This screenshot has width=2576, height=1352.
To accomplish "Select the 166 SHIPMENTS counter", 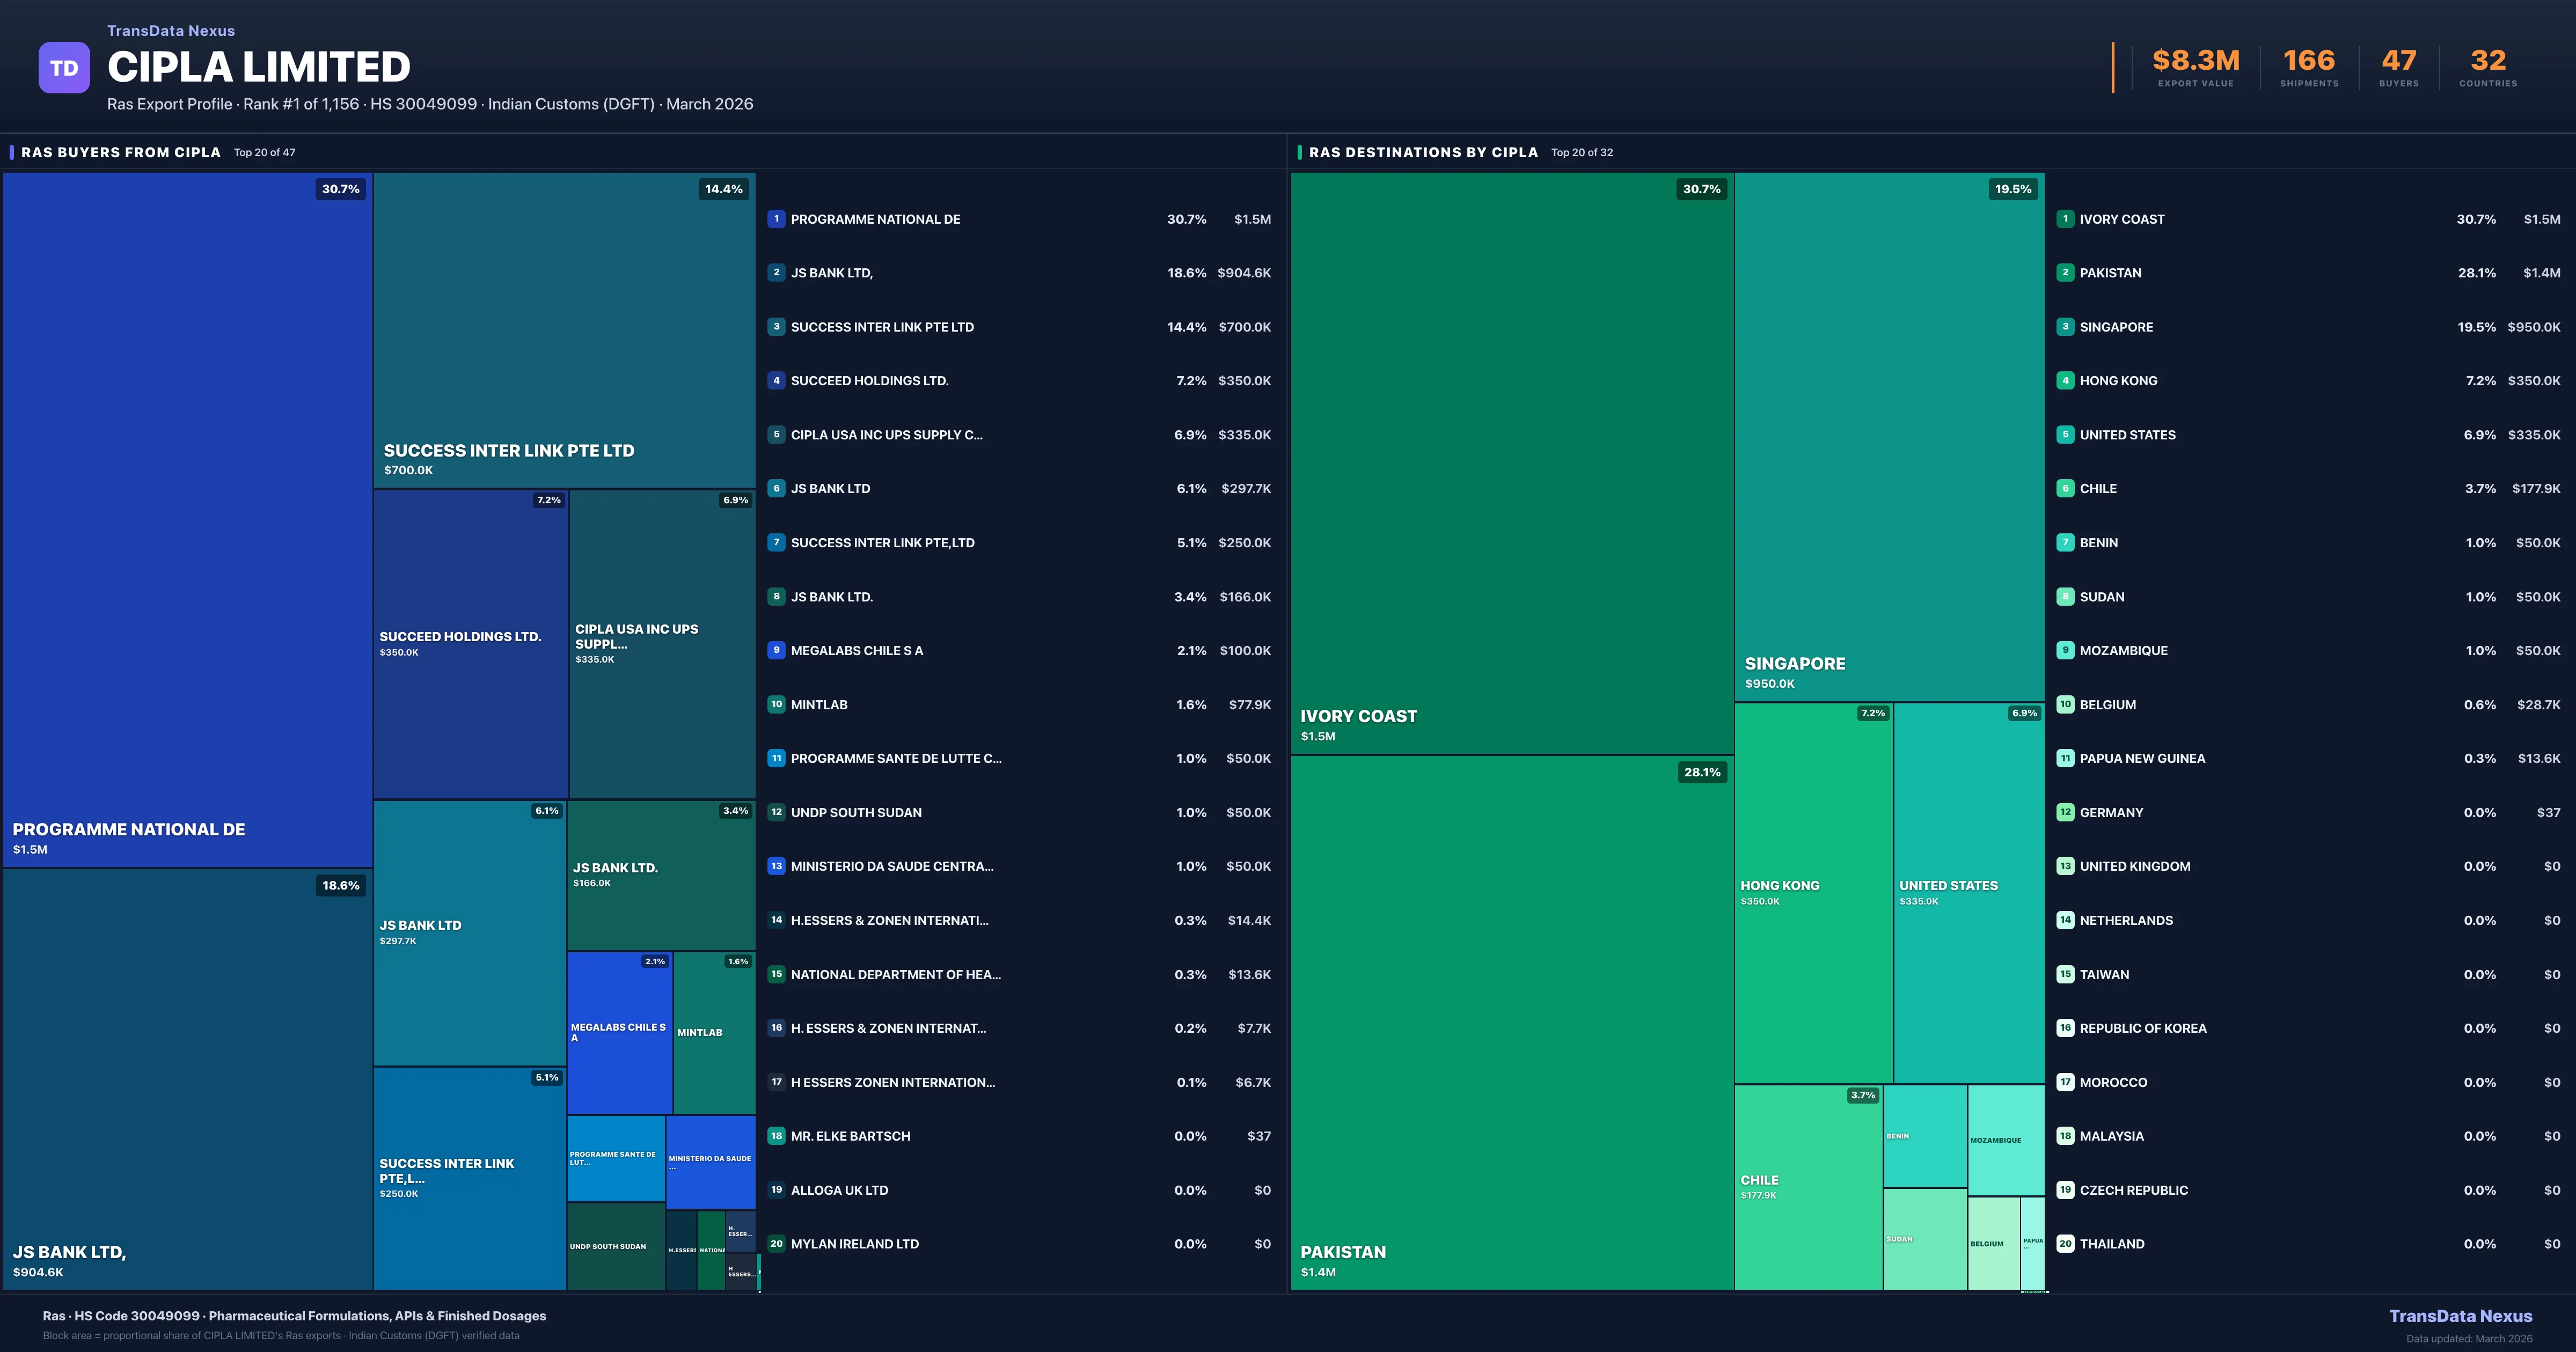I will 2309,60.
